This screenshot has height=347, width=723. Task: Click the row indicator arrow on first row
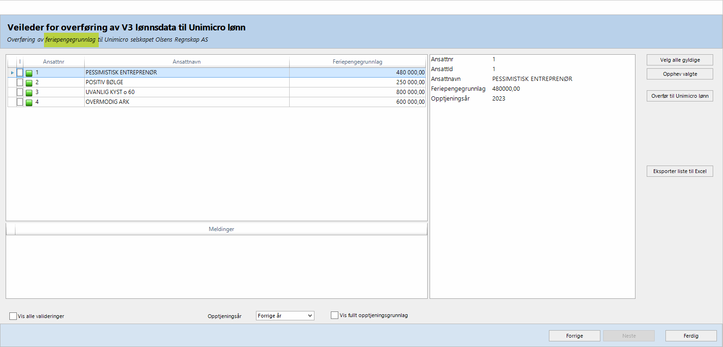pos(12,73)
